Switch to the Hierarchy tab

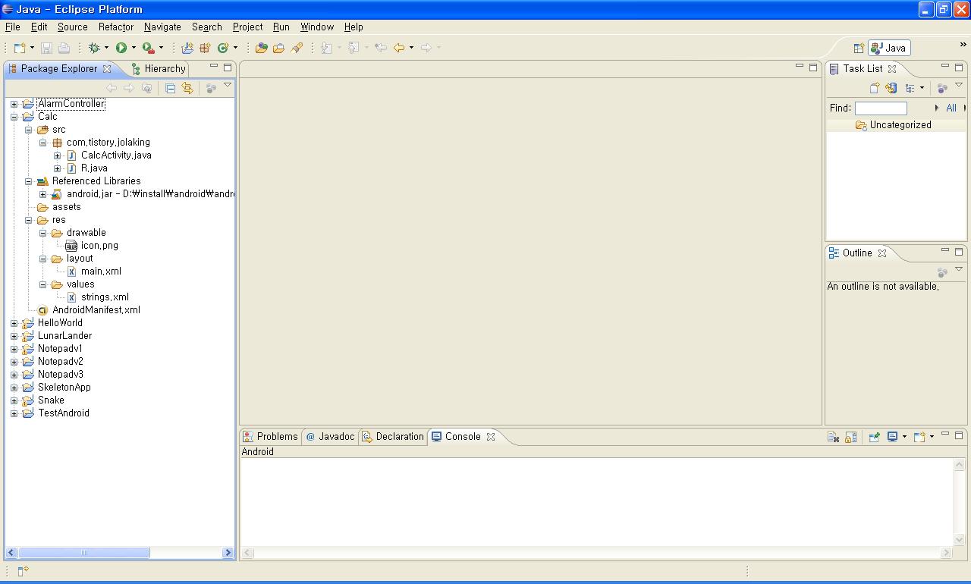[x=158, y=68]
